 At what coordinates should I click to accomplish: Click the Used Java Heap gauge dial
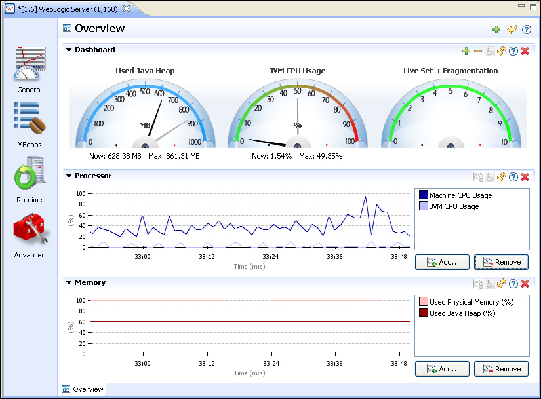(146, 114)
